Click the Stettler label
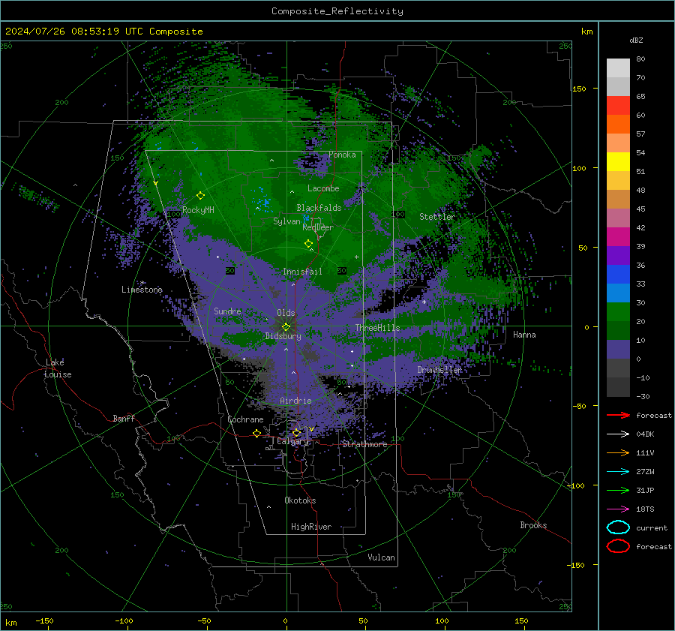Screen dimensions: 675x631 [437, 217]
